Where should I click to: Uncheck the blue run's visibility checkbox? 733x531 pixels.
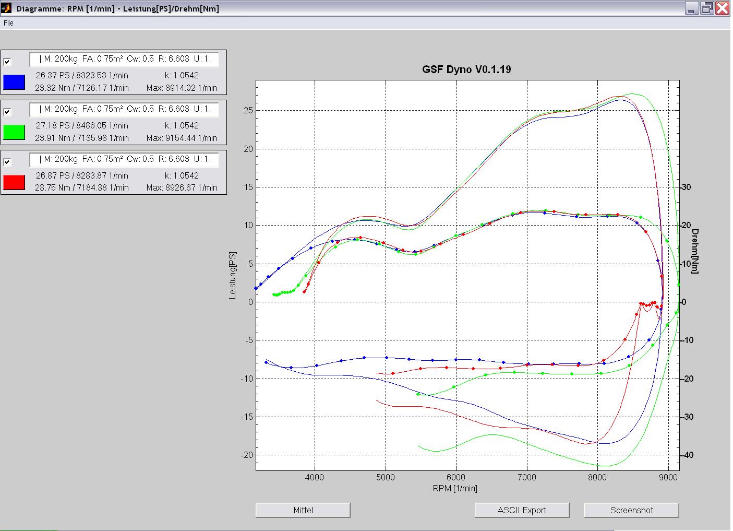7,62
